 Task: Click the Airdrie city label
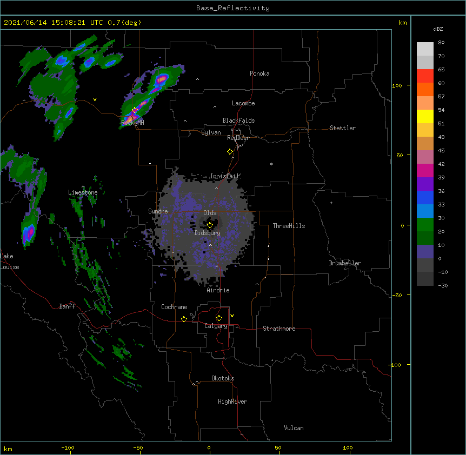[218, 290]
